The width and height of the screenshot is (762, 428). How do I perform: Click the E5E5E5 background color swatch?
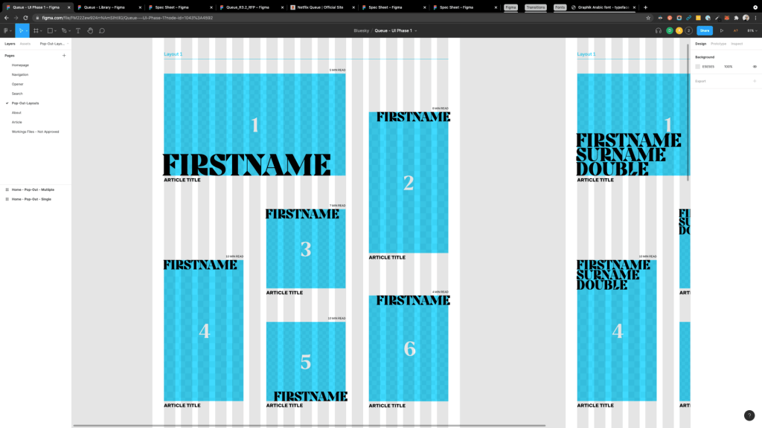coord(698,66)
